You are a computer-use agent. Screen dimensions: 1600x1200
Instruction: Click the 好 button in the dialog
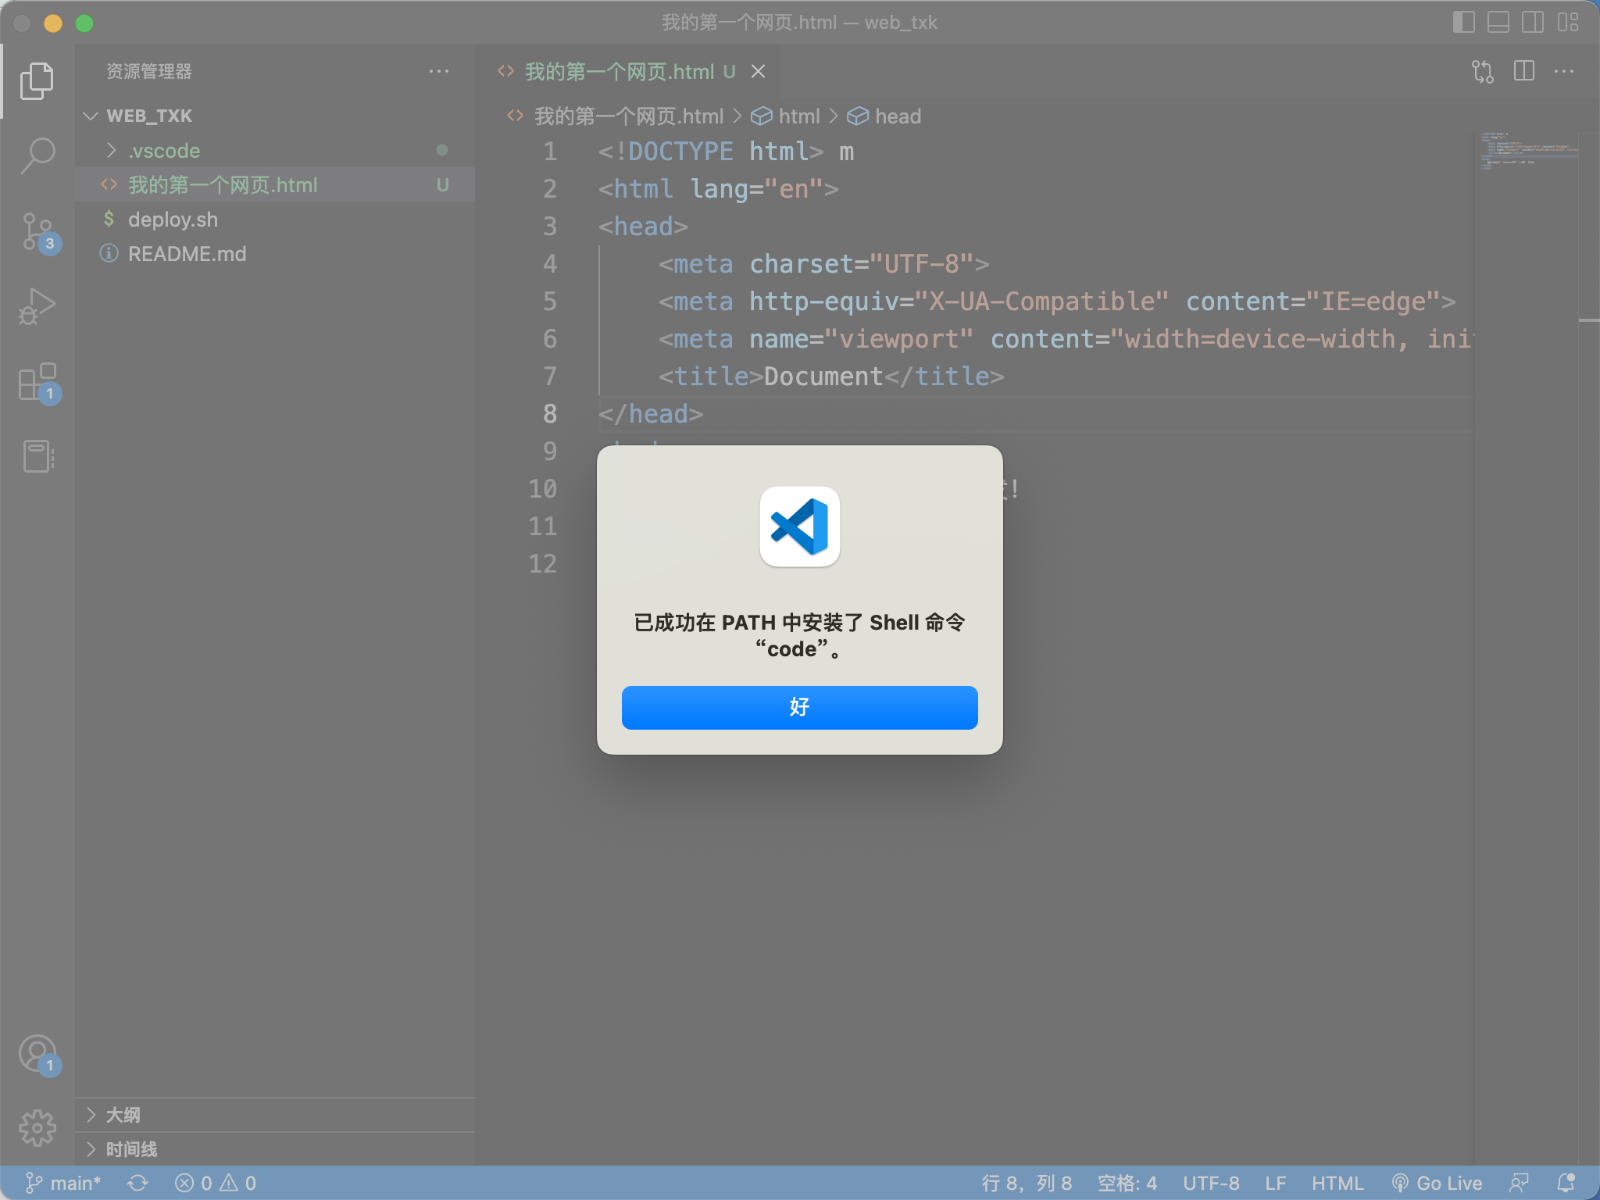799,708
